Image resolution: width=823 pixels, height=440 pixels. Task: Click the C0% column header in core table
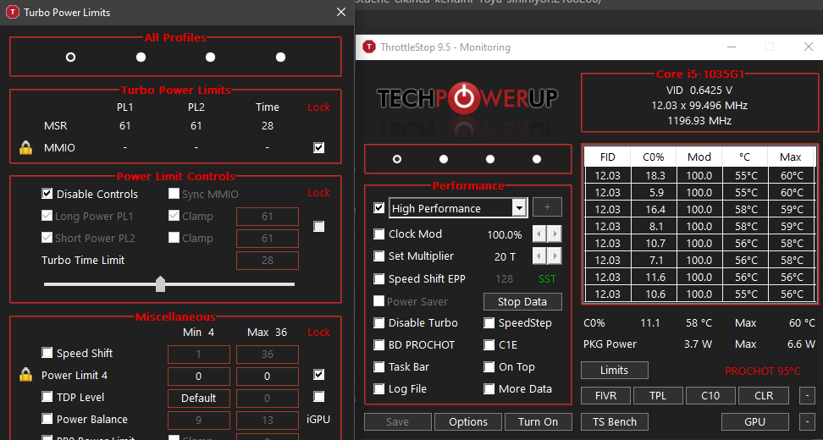[x=654, y=157]
